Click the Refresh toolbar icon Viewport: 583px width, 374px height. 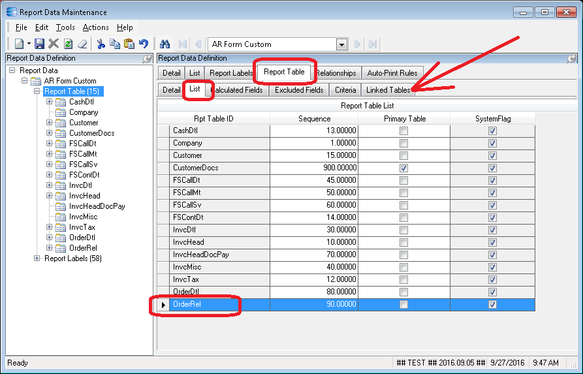pyautogui.click(x=68, y=44)
